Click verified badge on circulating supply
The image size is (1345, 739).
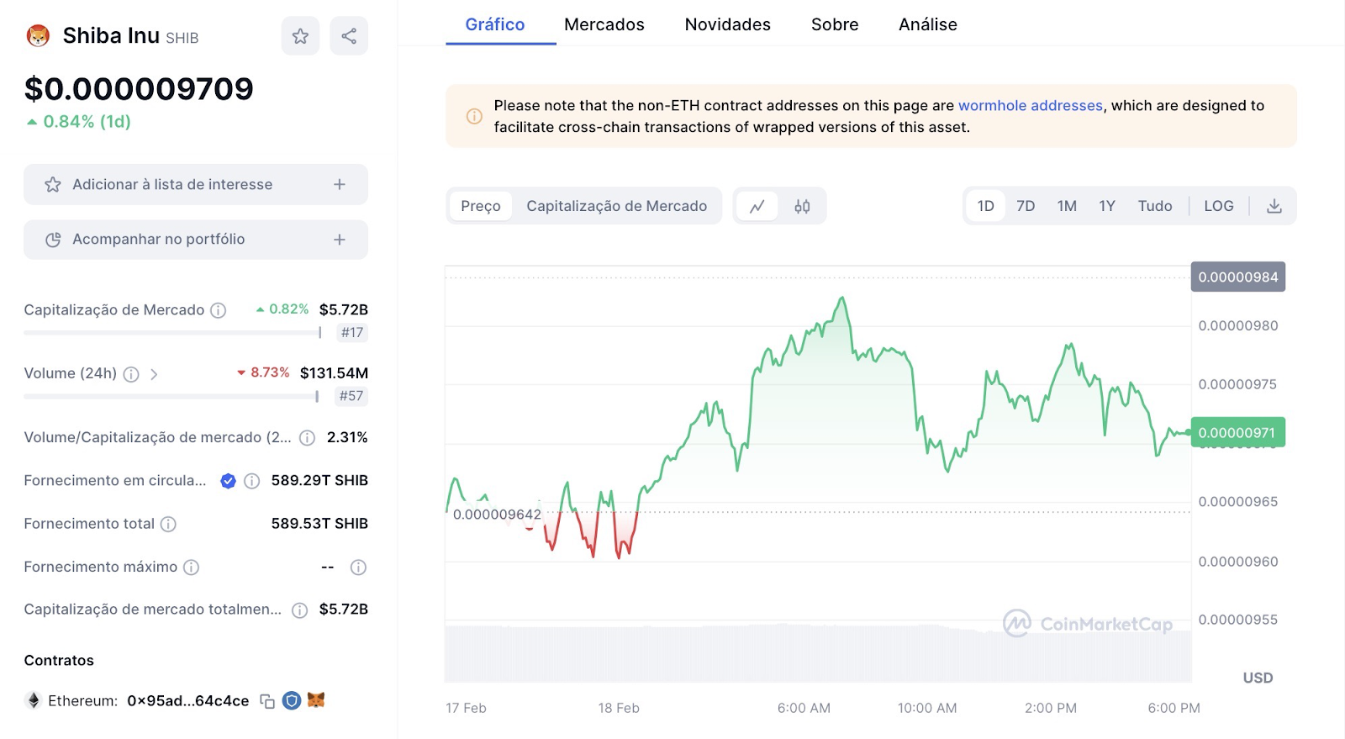point(228,481)
